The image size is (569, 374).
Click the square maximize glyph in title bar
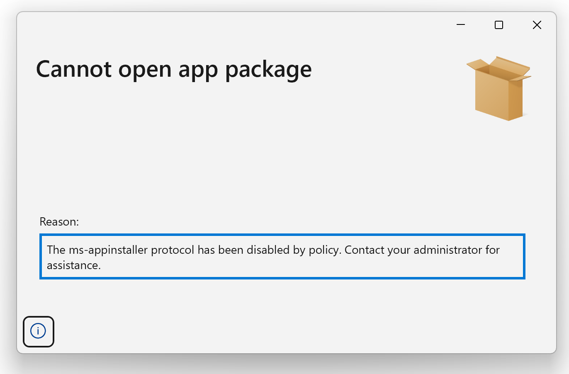pyautogui.click(x=499, y=25)
